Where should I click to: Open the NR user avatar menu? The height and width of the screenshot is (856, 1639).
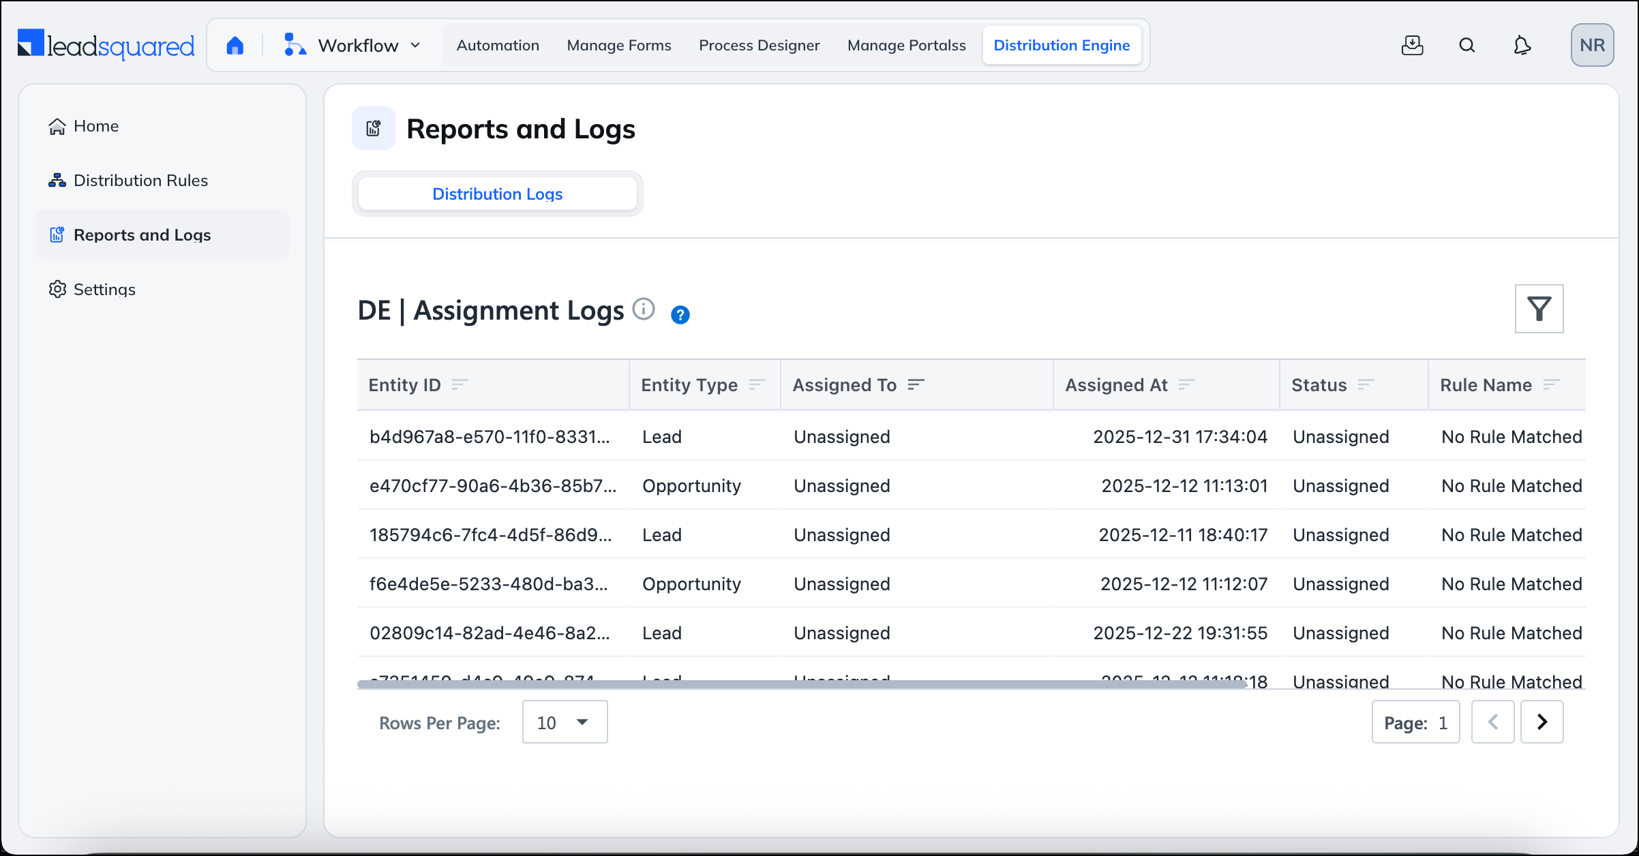(1592, 45)
